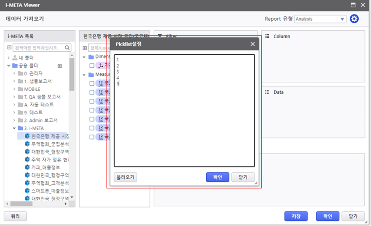371x226 pixels.
Task: Select the 무역협회_군집분석 tree item
Action: pyautogui.click(x=50, y=144)
